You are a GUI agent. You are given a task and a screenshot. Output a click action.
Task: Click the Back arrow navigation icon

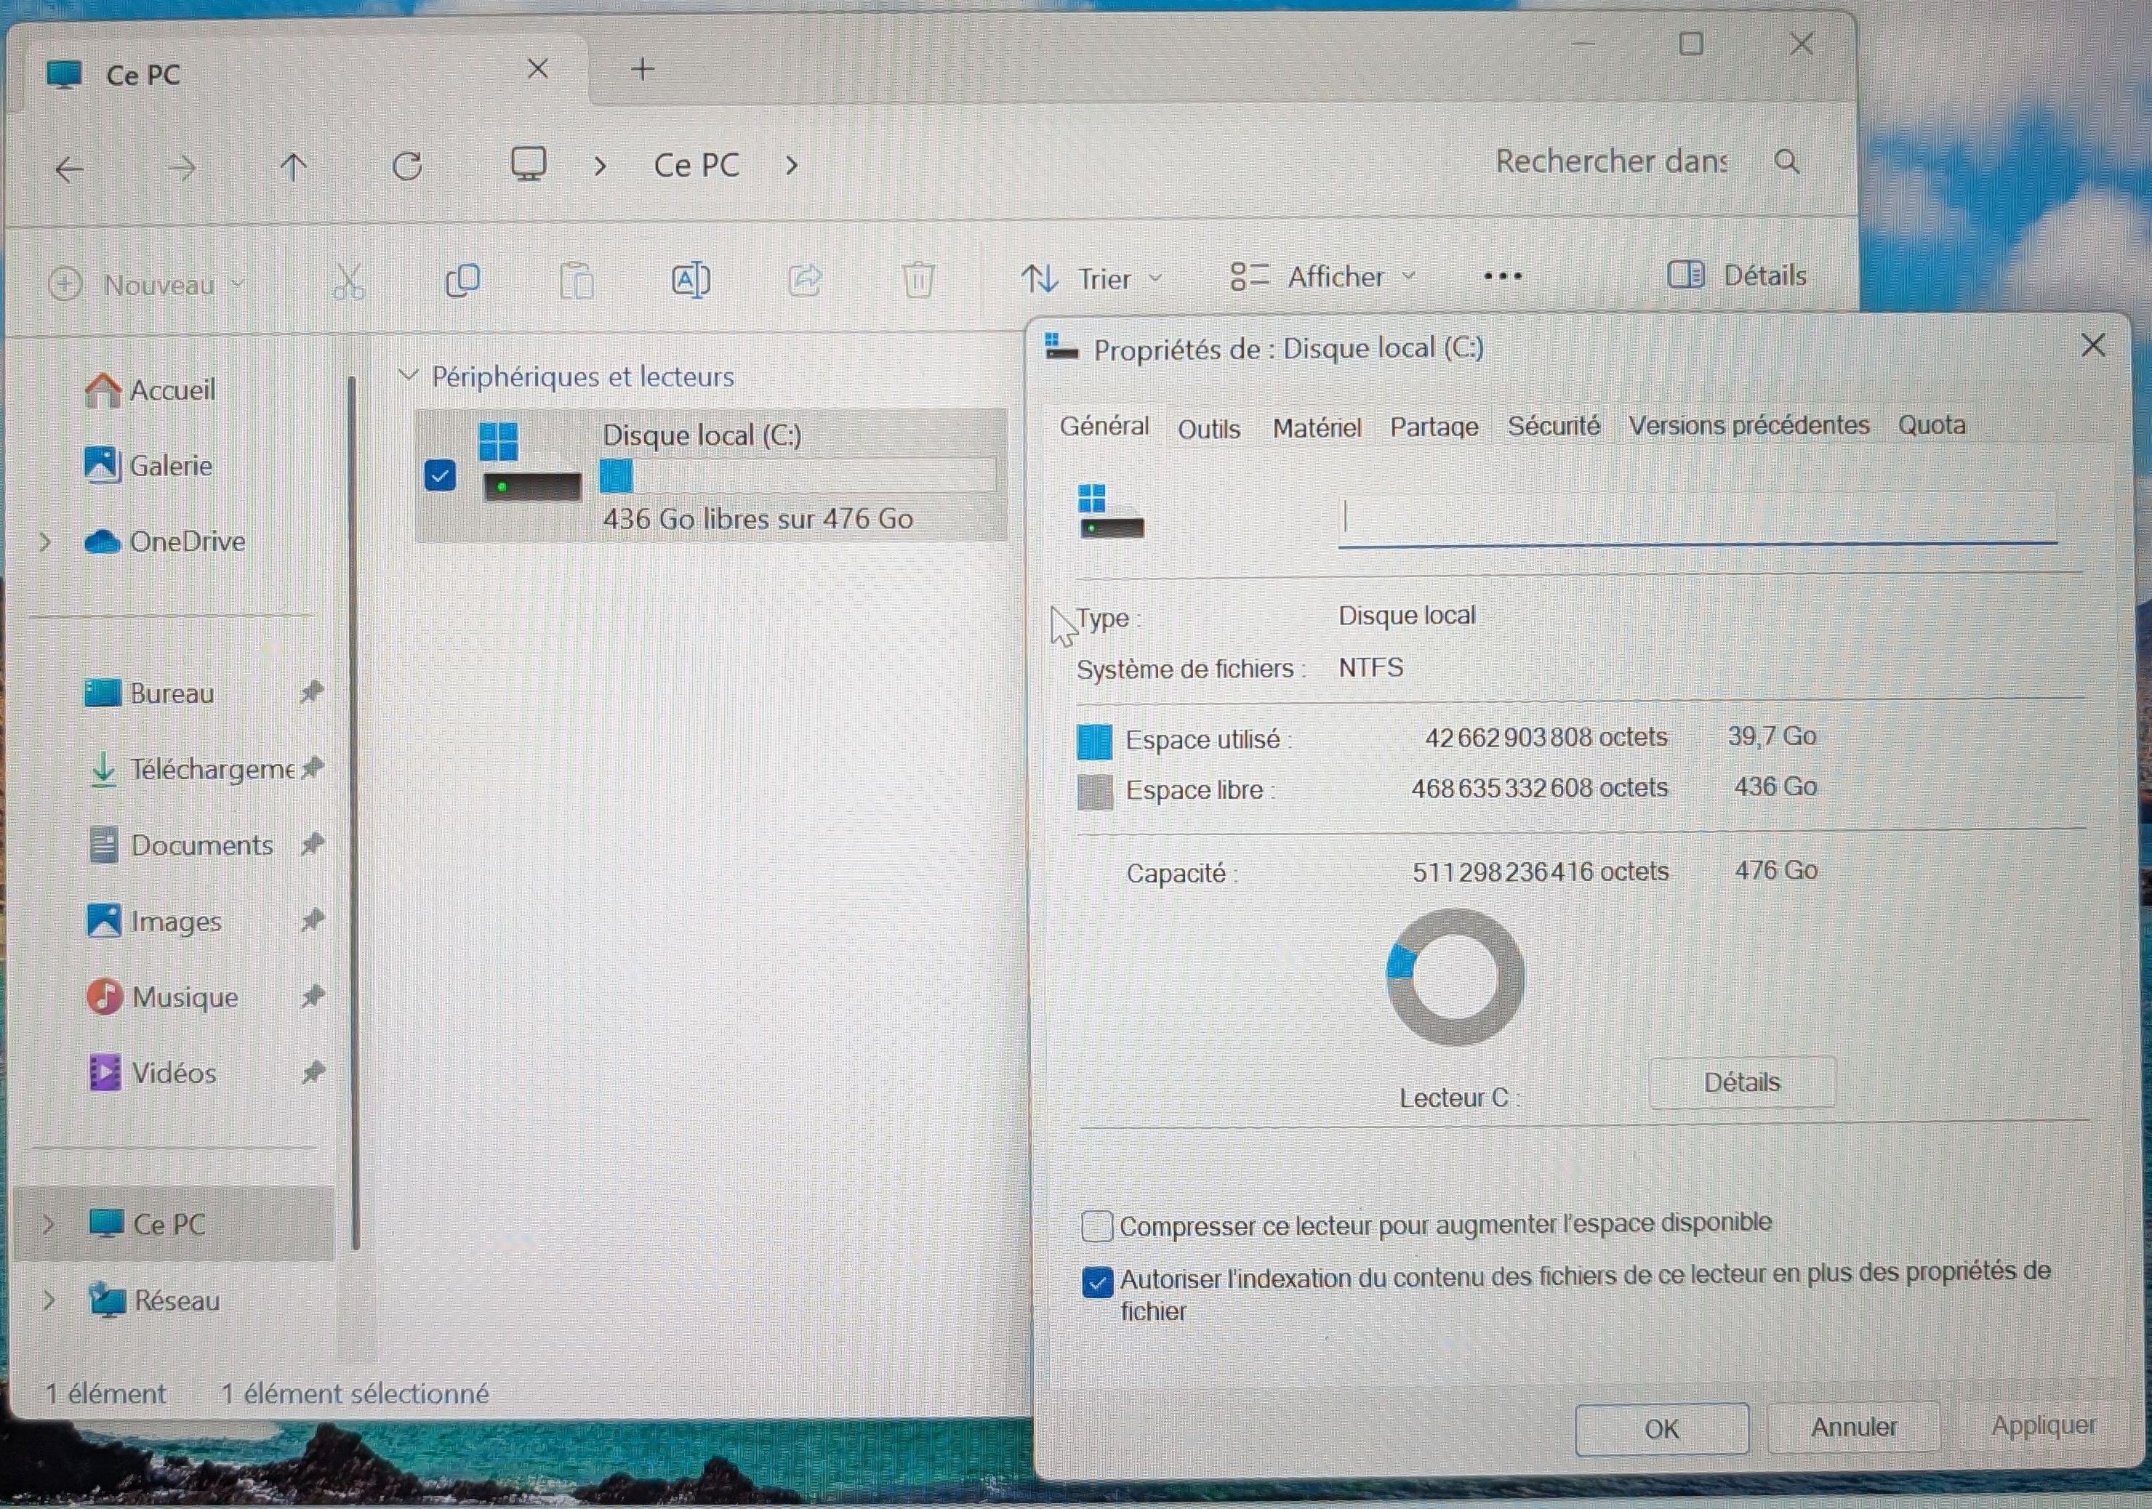pyautogui.click(x=69, y=169)
